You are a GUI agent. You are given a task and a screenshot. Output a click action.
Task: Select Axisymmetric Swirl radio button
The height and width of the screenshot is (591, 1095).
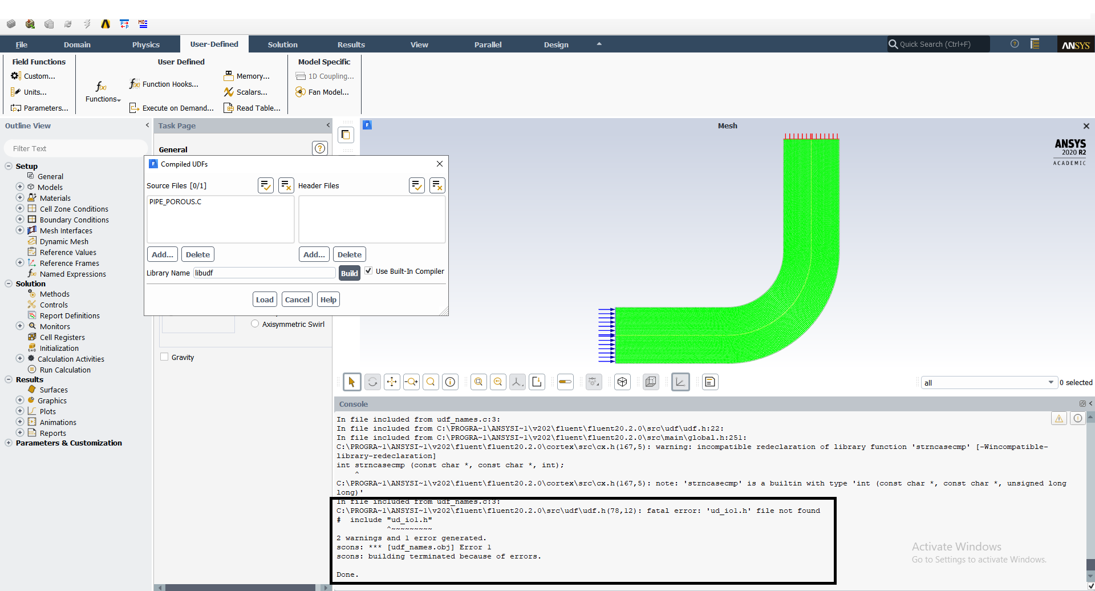[255, 324]
